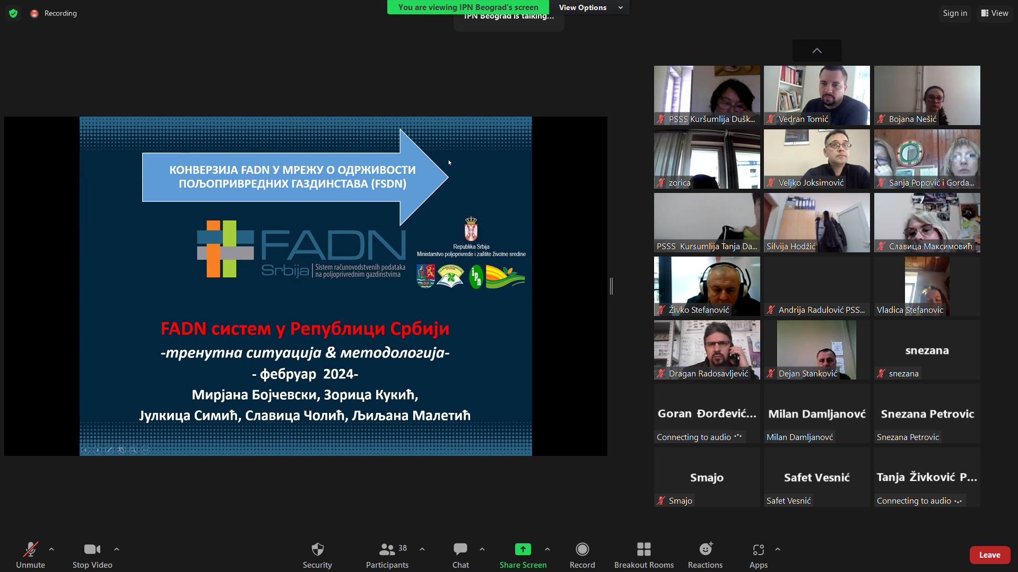Click the red Leave button
Screen dimensions: 1018x572
(990, 555)
